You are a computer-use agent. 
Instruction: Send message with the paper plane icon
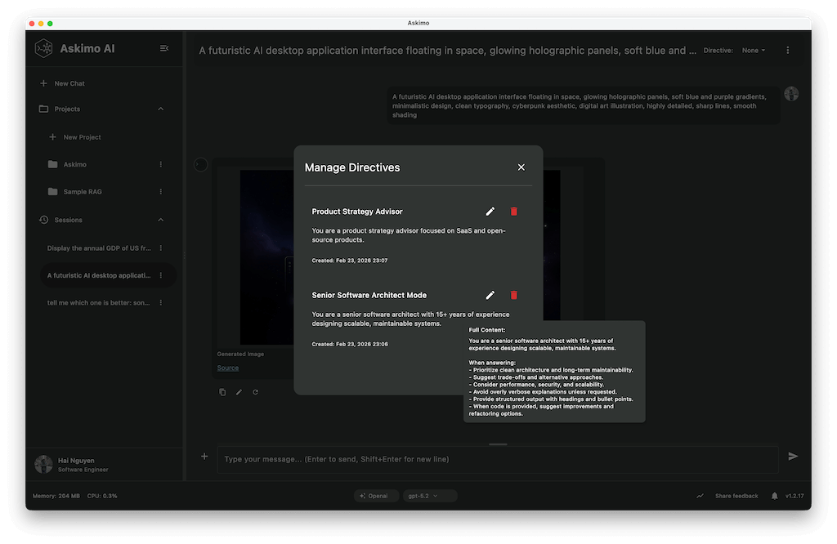click(x=793, y=457)
